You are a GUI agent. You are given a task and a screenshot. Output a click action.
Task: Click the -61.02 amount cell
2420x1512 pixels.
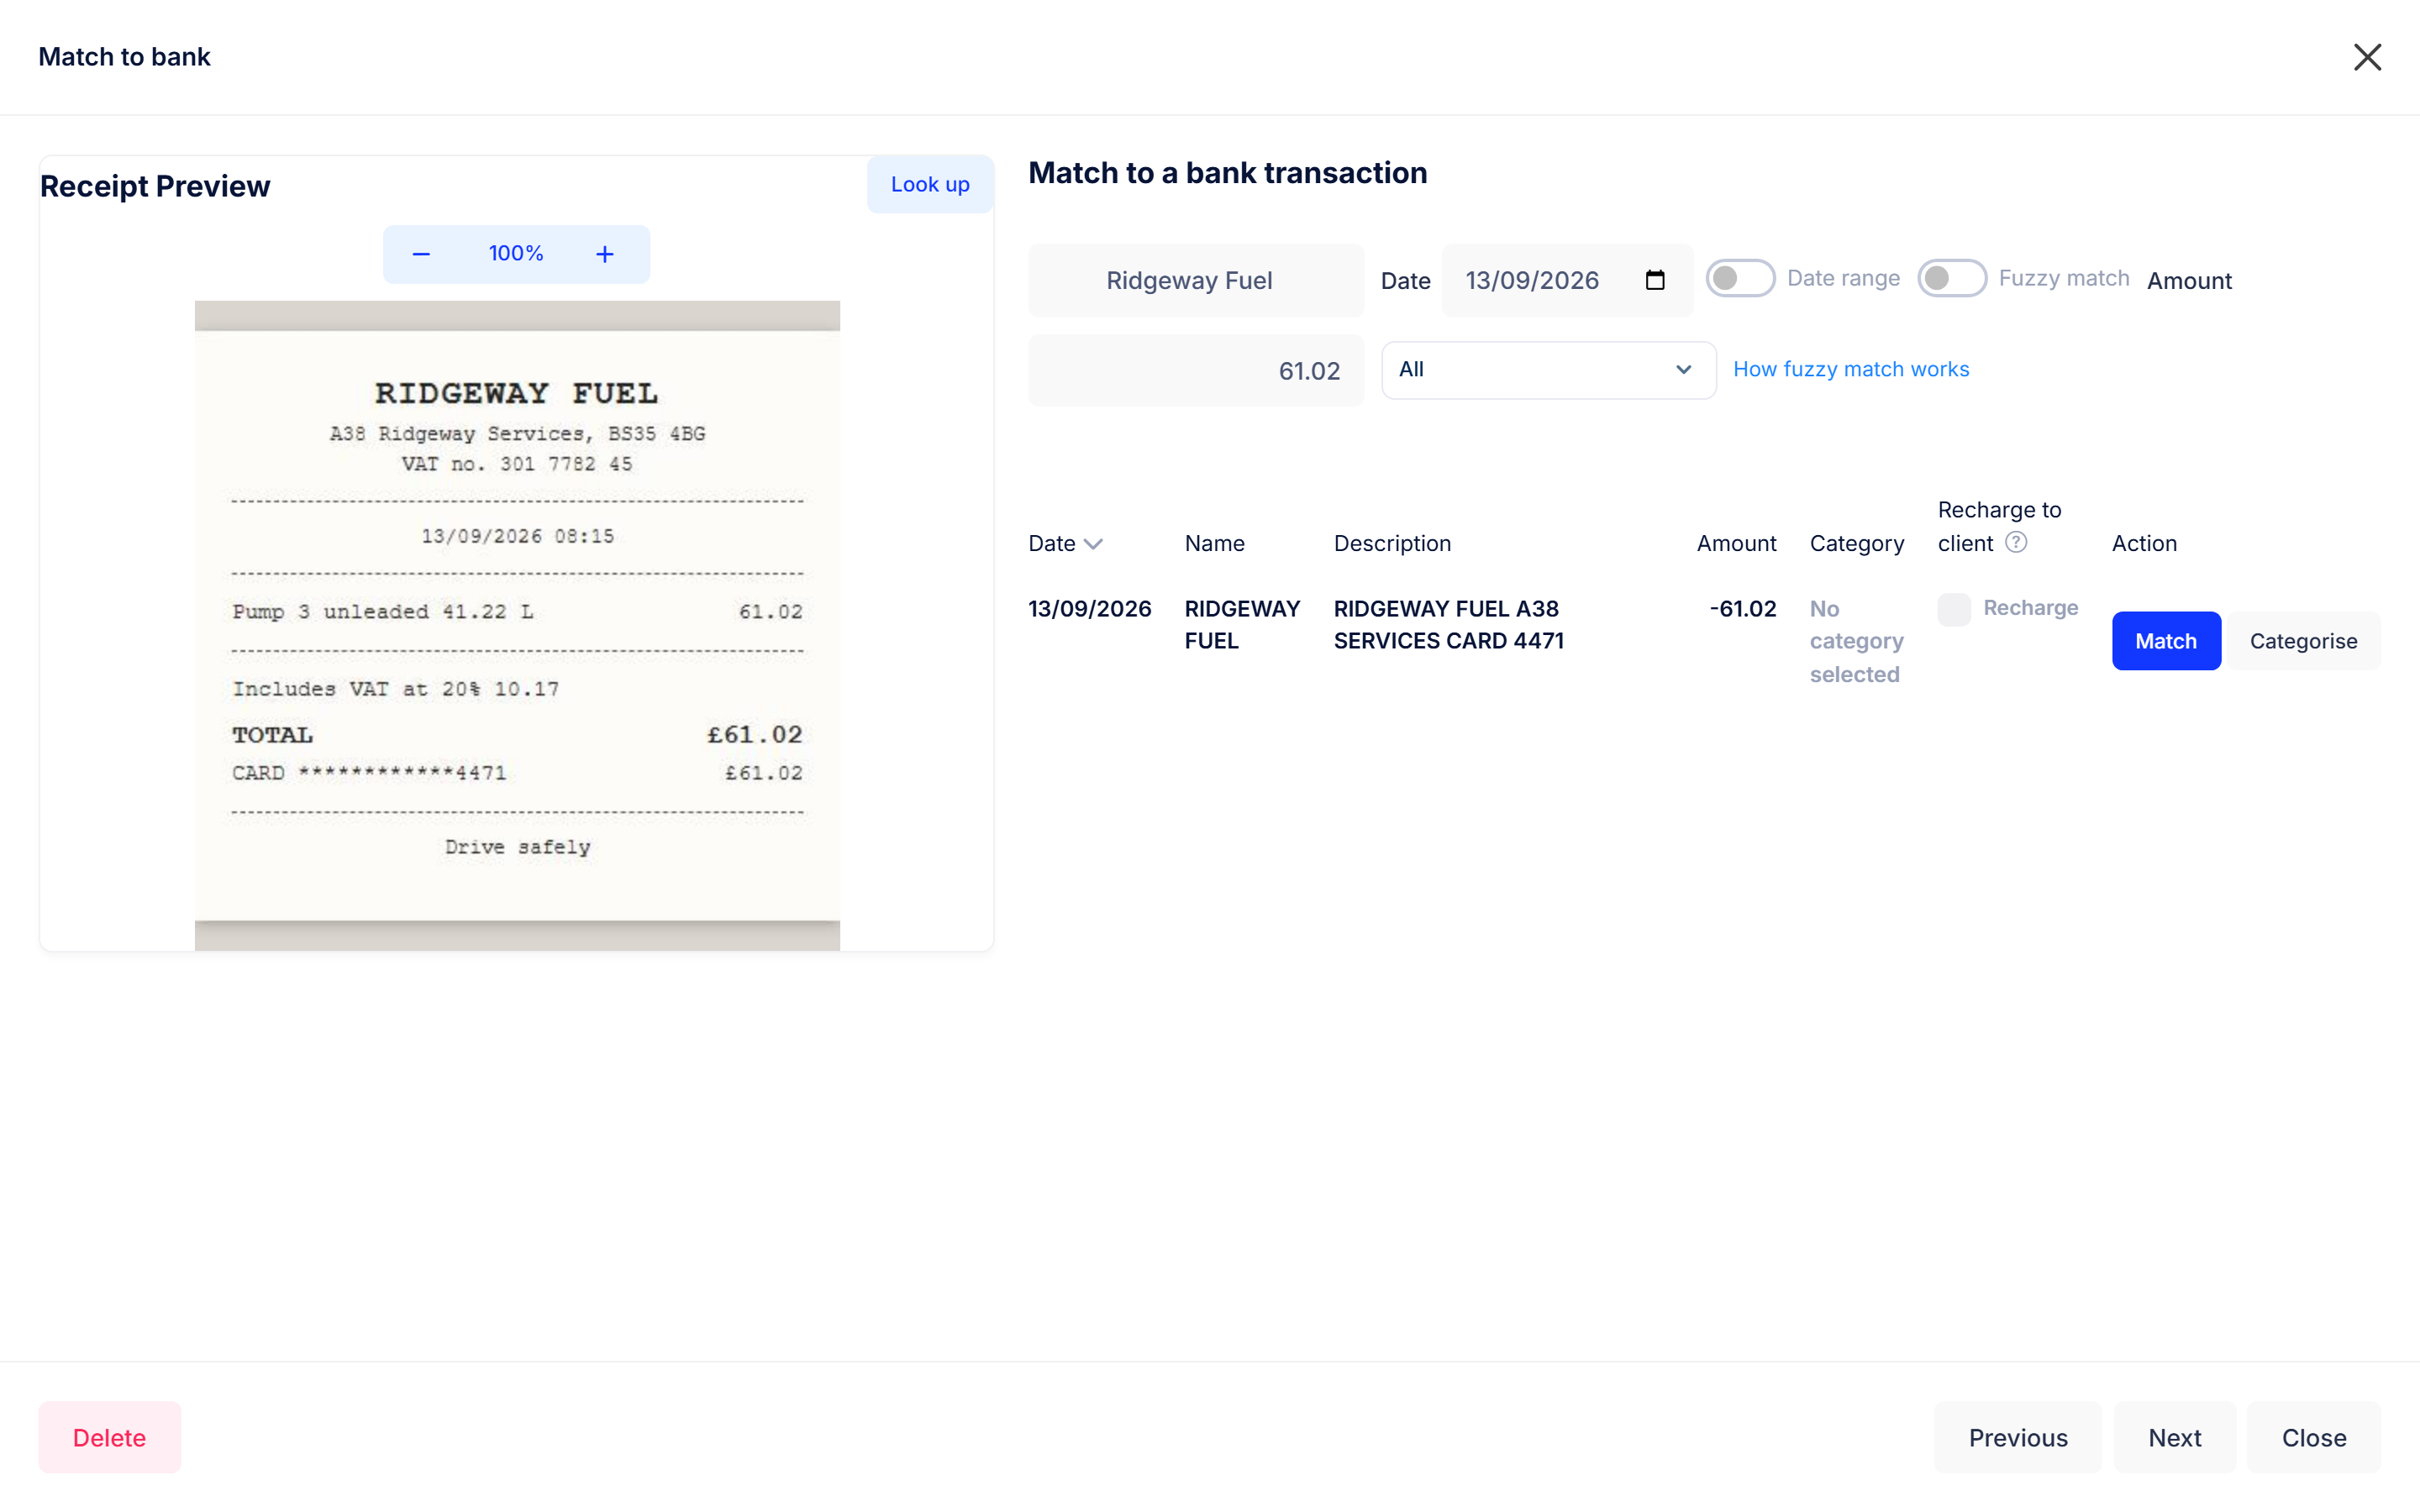pos(1742,609)
